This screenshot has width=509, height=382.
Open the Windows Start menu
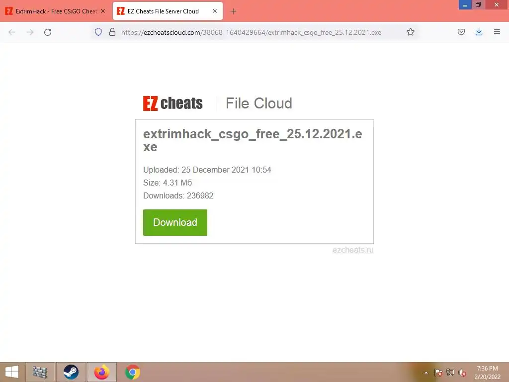12,372
